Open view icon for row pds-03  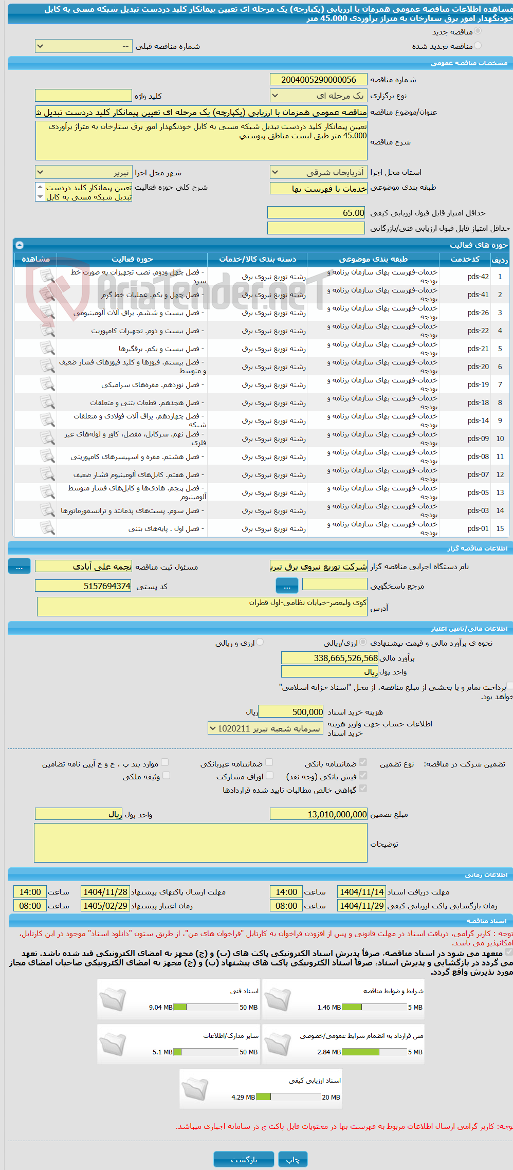point(47,510)
